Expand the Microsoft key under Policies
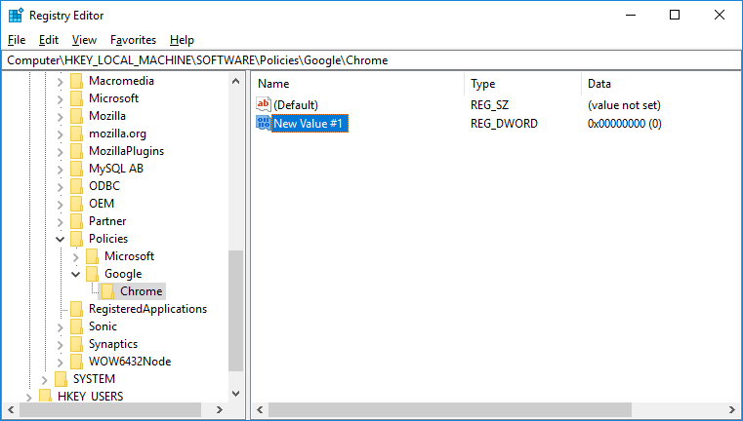 coord(75,256)
